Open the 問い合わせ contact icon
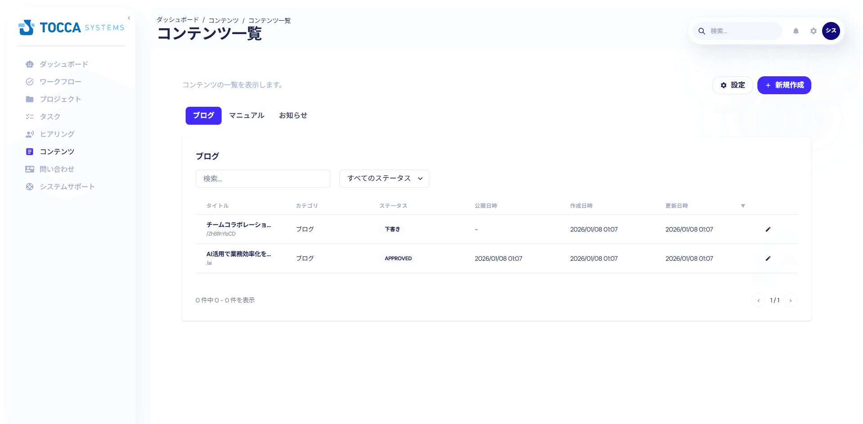The image size is (863, 424). pyautogui.click(x=29, y=169)
